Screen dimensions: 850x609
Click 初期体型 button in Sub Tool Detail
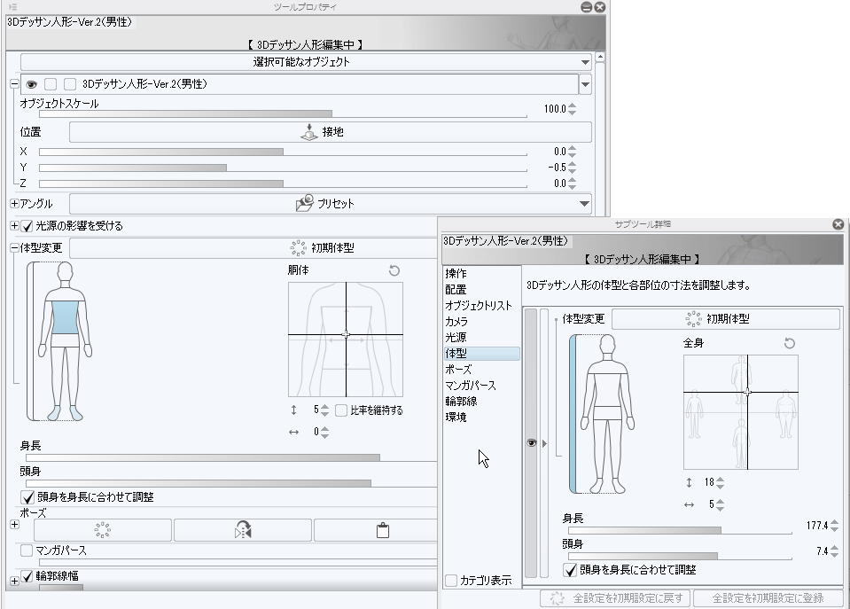tap(726, 319)
